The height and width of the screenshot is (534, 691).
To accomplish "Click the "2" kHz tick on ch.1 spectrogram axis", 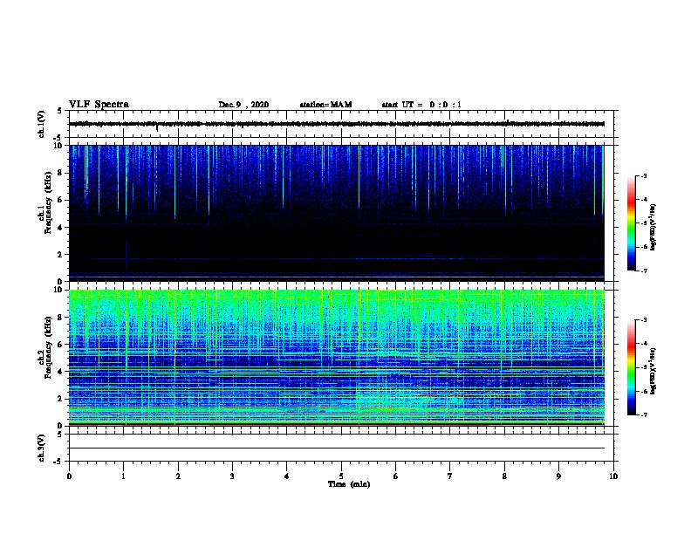I will click(x=62, y=254).
